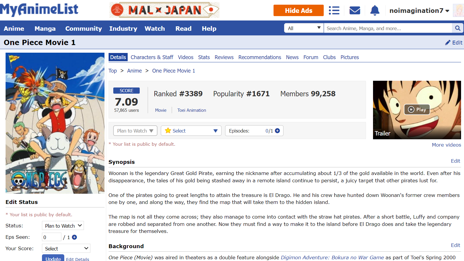Select the Details tab
Viewport: 464px width, 261px height.
[x=118, y=57]
